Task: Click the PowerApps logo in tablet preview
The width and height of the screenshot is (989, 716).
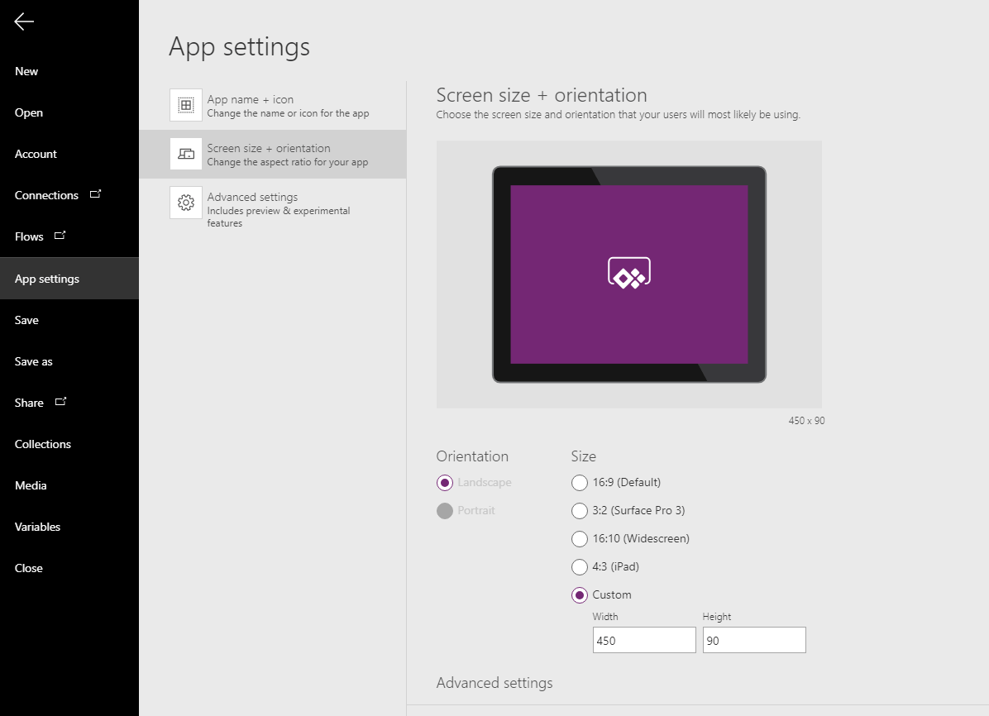Action: point(628,273)
